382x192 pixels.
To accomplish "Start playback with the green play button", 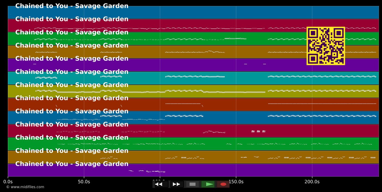I will tap(208, 184).
